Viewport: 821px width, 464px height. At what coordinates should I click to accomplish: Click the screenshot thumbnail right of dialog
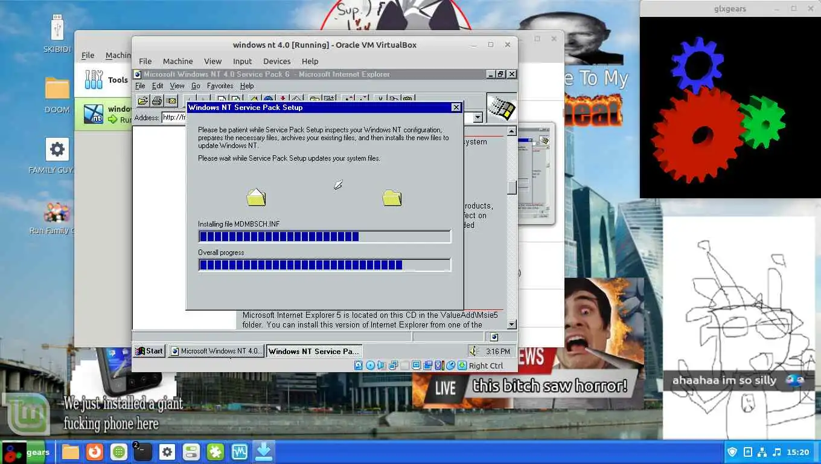(537, 175)
